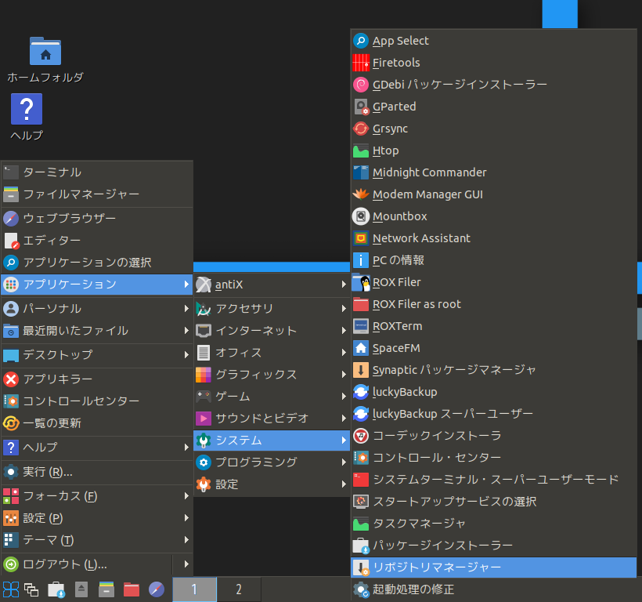Launch ウェブブラウザー from the menu
This screenshot has height=602, width=642.
(x=97, y=219)
